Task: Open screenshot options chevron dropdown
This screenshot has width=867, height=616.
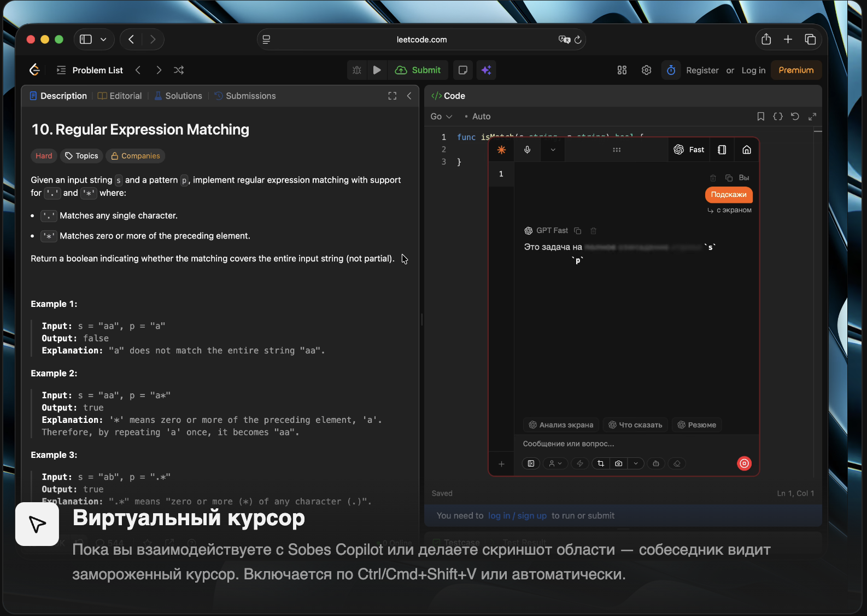Action: (x=636, y=463)
